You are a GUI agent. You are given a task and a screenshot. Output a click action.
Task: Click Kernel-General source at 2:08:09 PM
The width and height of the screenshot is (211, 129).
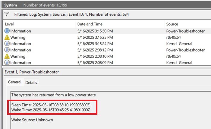click(x=179, y=63)
